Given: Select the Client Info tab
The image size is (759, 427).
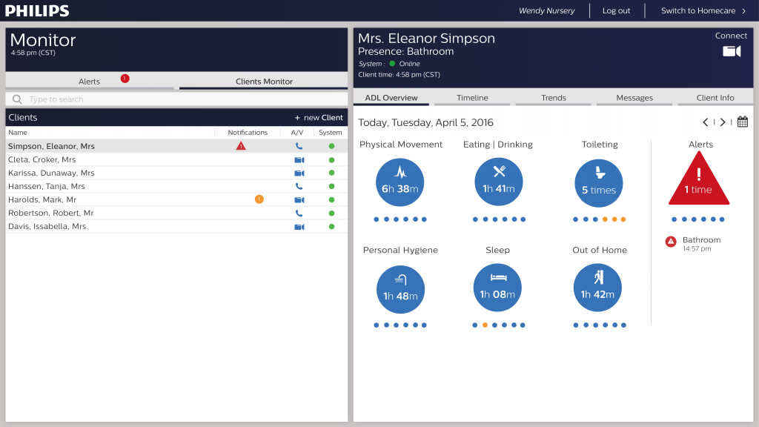Looking at the screenshot, I should point(715,98).
